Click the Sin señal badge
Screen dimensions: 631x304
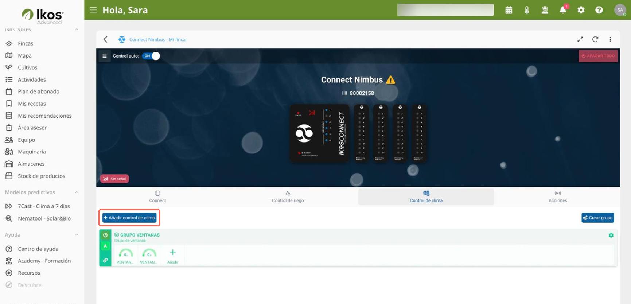pos(114,179)
